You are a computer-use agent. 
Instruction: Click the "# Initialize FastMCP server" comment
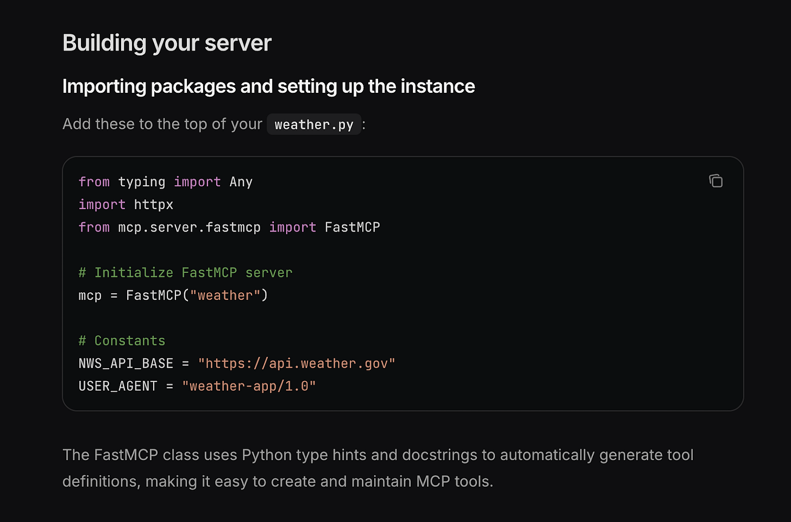185,273
